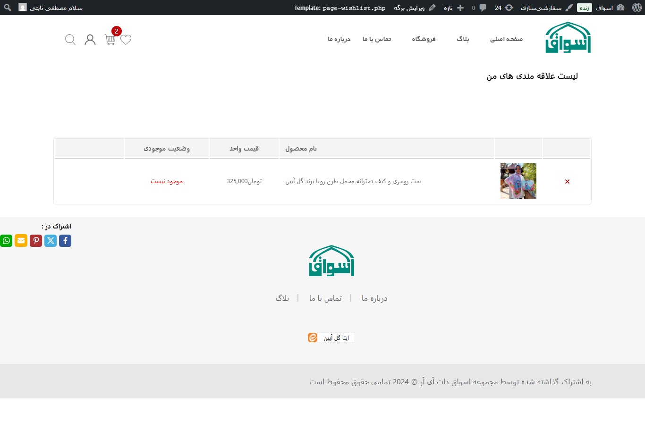
Task: Share on Facebook icon
Action: [x=65, y=241]
